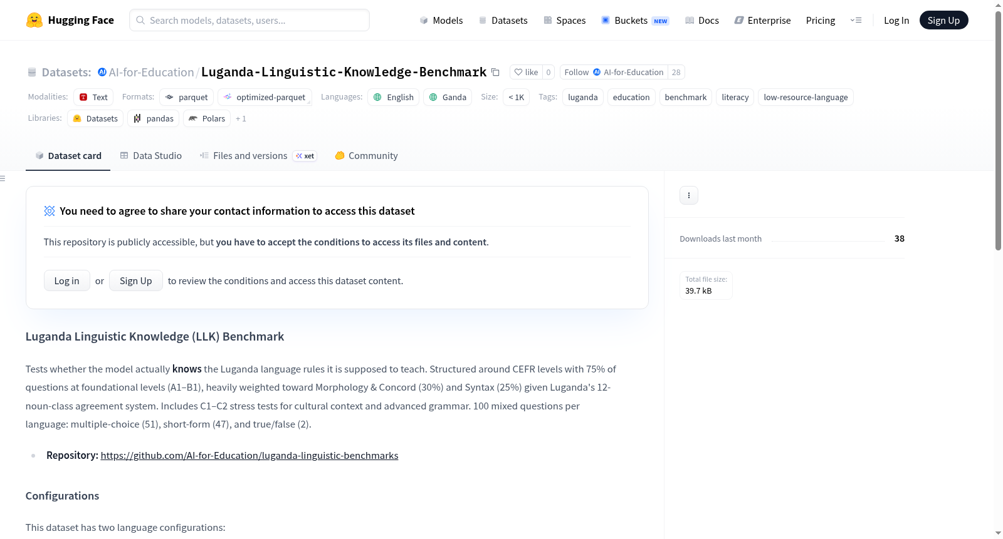The height and width of the screenshot is (539, 1003).
Task: Click the low-resource-language tag
Action: 806,97
